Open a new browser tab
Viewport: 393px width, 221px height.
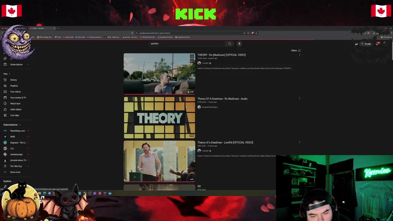(x=58, y=28)
